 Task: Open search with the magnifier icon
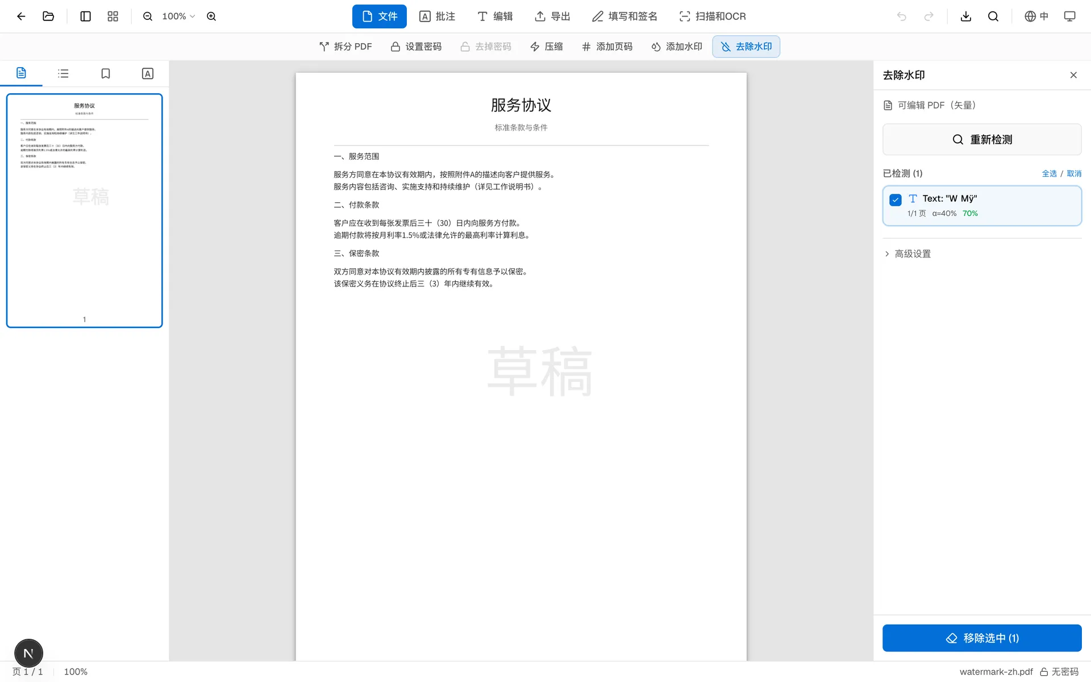pos(993,16)
